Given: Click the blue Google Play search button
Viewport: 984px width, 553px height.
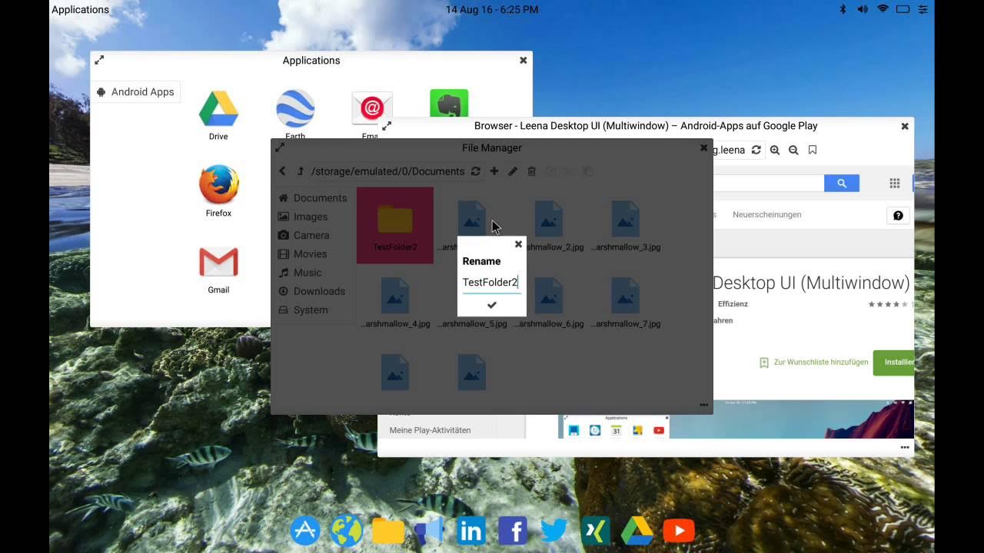Looking at the screenshot, I should tap(842, 183).
